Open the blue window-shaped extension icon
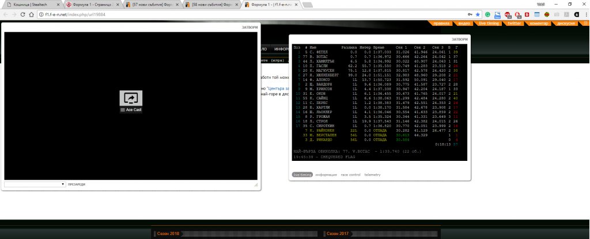 [x=537, y=14]
